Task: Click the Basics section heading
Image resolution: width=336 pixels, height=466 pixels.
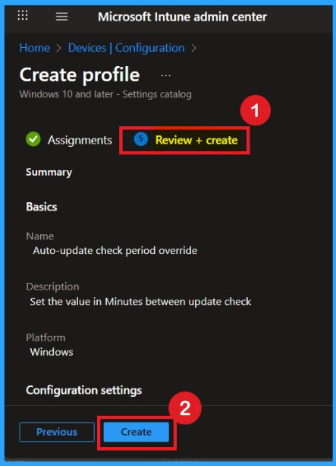Action: coord(42,207)
